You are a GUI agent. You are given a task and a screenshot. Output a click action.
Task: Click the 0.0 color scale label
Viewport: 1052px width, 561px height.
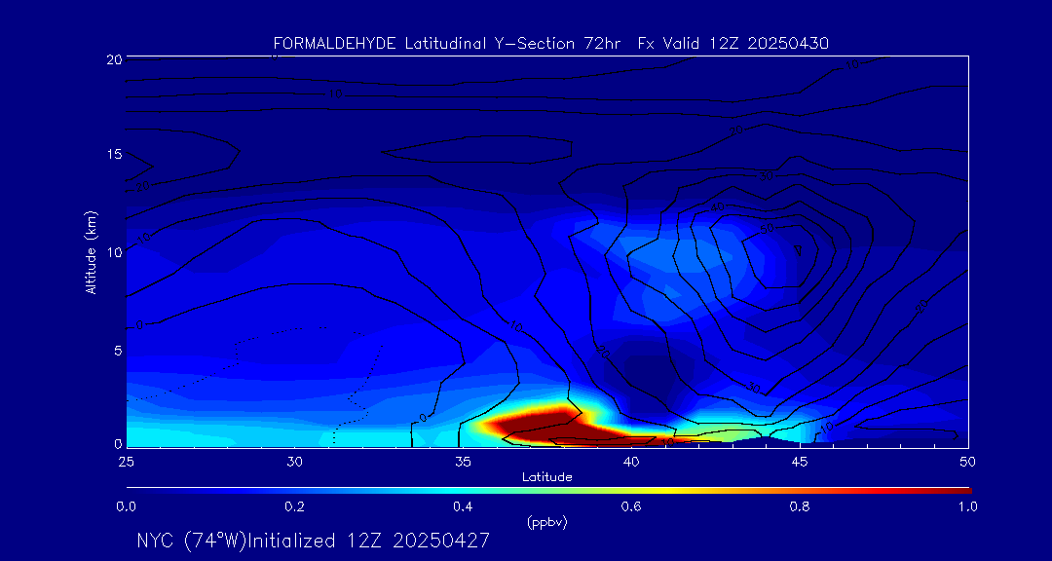pos(126,506)
